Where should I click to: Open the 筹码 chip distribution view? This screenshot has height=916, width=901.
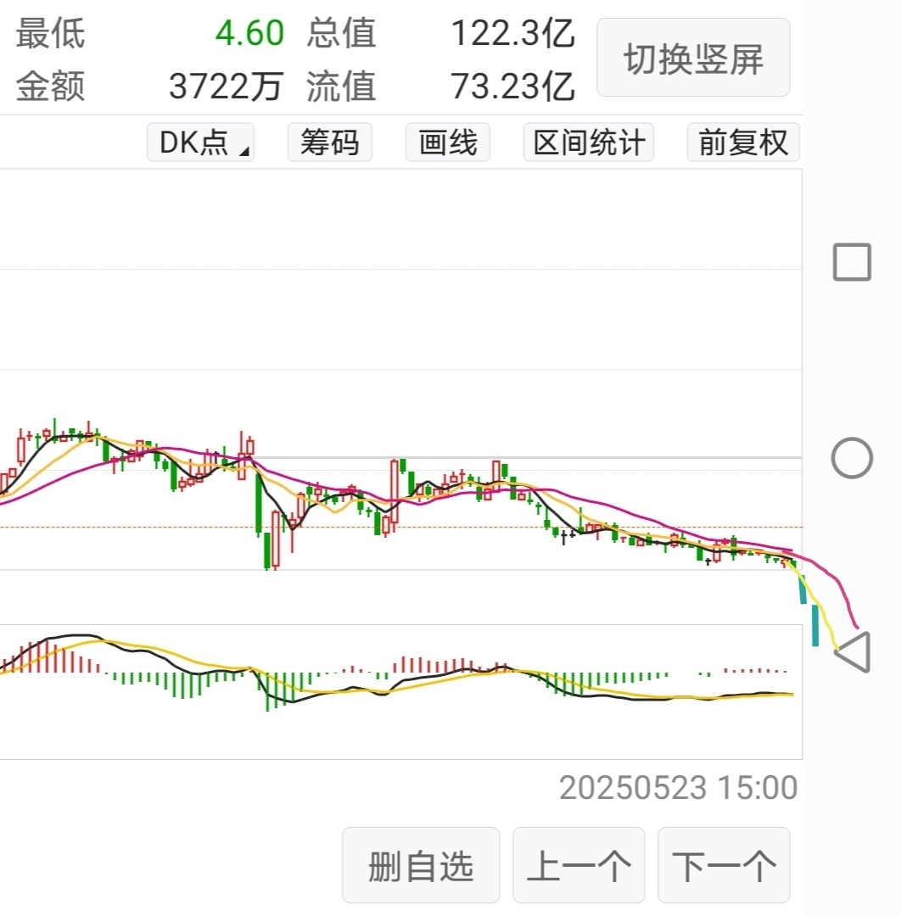329,142
